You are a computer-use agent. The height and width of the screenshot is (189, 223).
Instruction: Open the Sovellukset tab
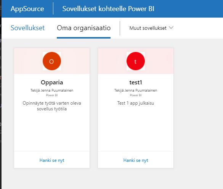click(x=27, y=28)
